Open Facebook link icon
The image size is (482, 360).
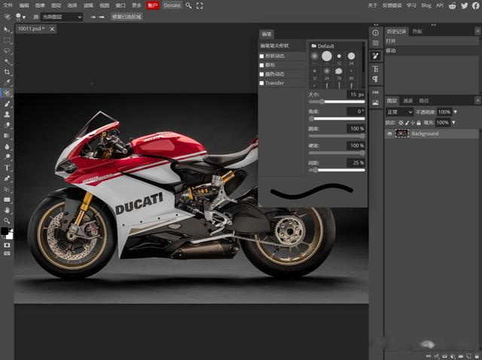pos(476,5)
